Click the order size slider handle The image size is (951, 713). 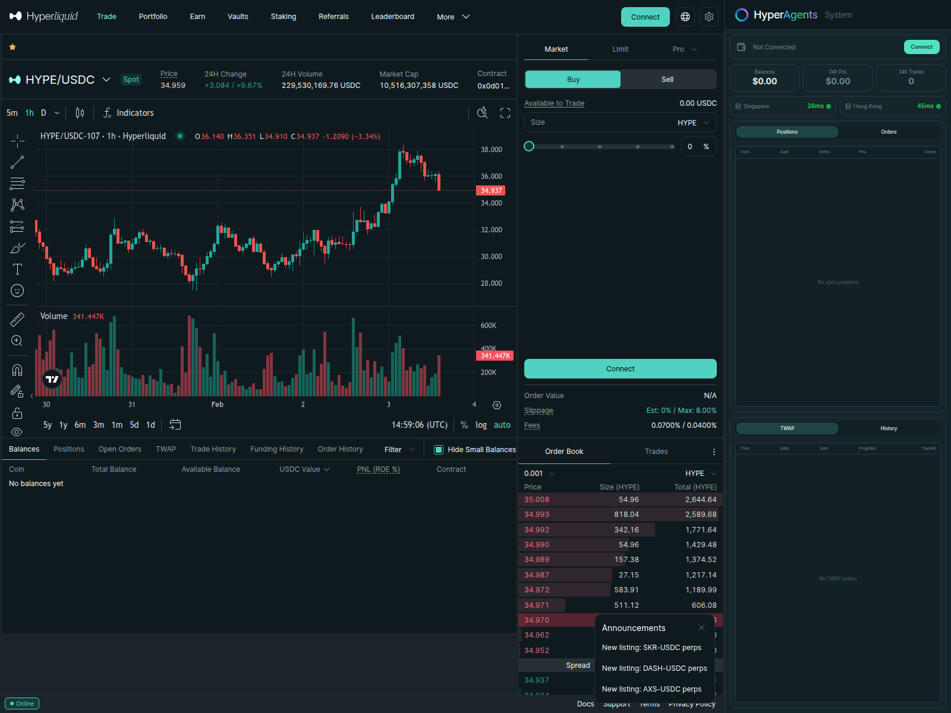529,146
